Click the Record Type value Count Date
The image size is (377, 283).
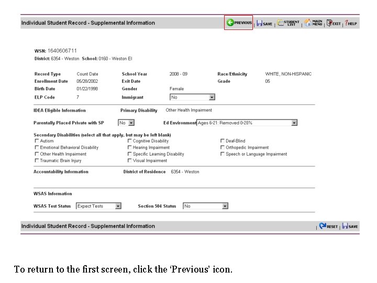click(x=87, y=74)
